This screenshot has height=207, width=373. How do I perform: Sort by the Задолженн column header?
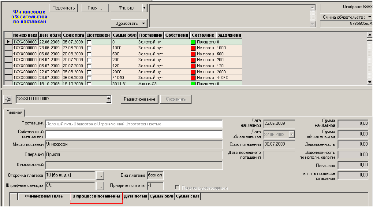229,35
